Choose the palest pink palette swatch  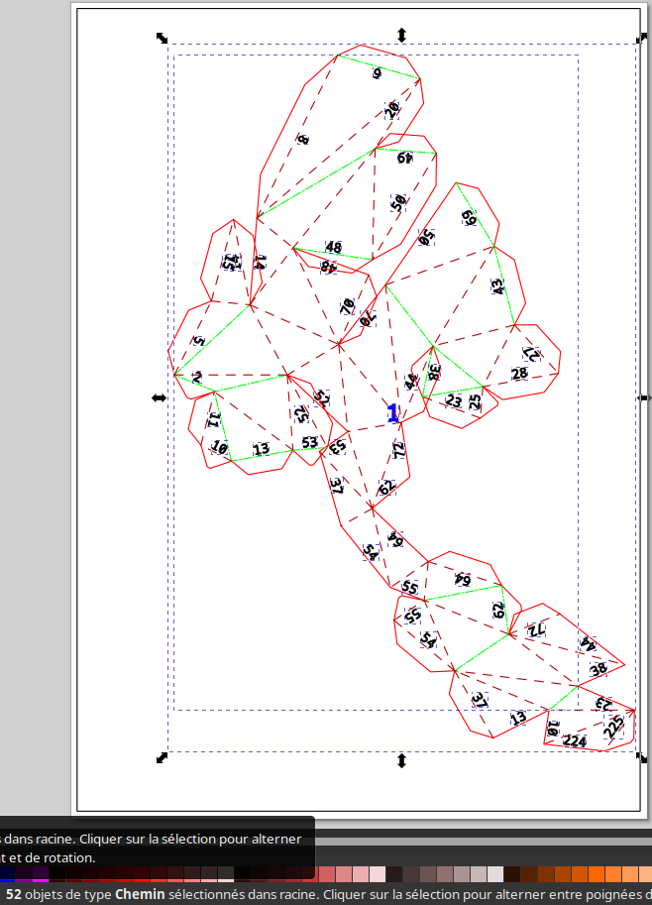pos(377,874)
